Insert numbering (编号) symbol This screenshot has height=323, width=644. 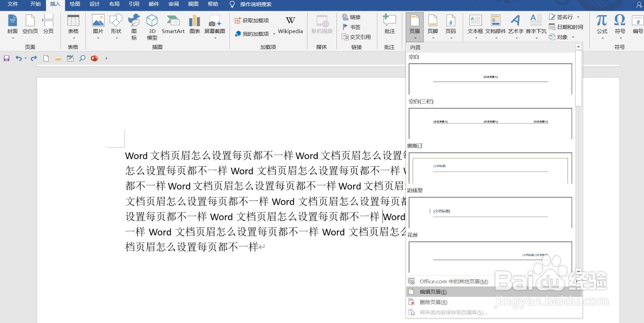[638, 25]
